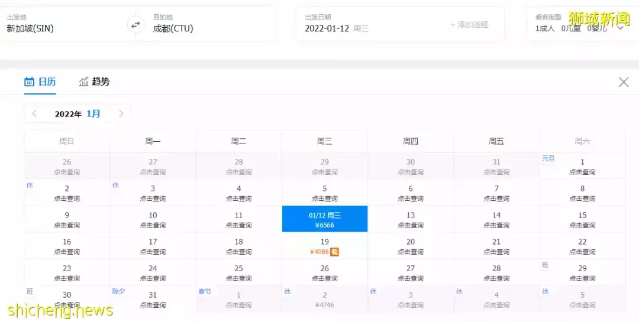Query fares for January 9
The width and height of the screenshot is (639, 322).
coord(67,219)
